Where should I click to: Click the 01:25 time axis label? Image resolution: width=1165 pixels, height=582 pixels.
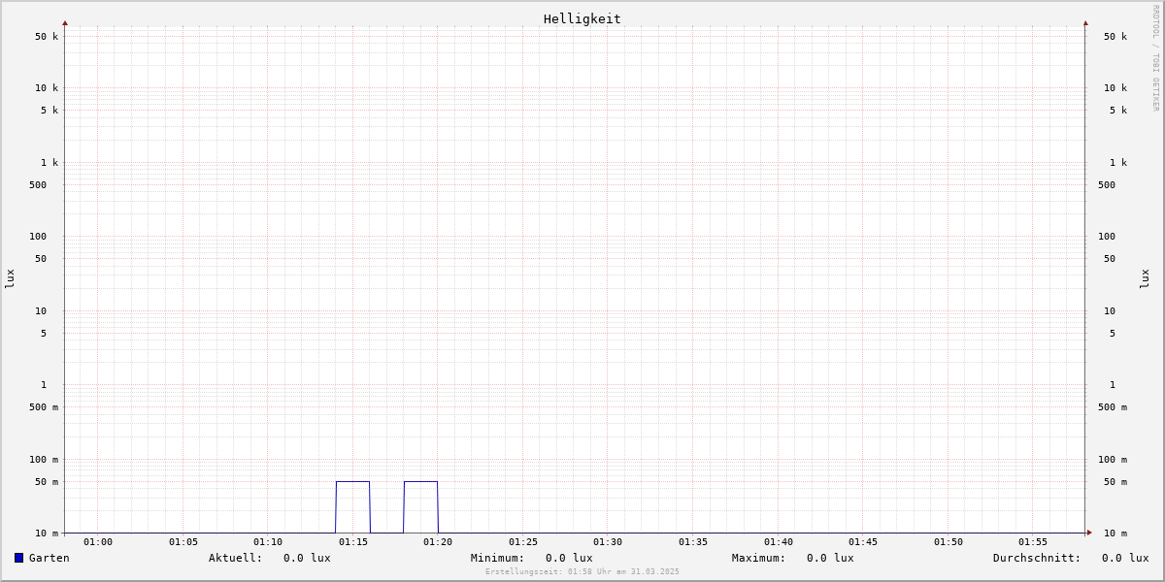(x=523, y=542)
